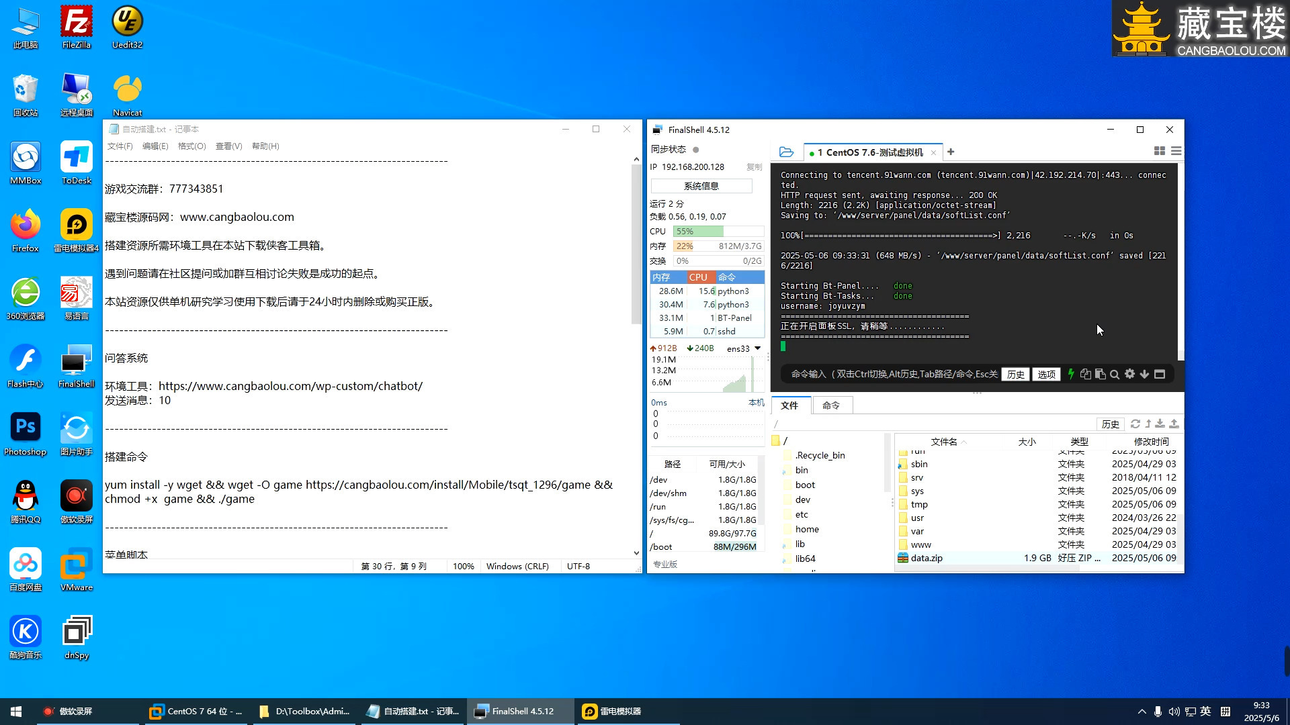Open the 查看(V) menu in Notepad
Image resolution: width=1290 pixels, height=725 pixels.
(x=228, y=146)
